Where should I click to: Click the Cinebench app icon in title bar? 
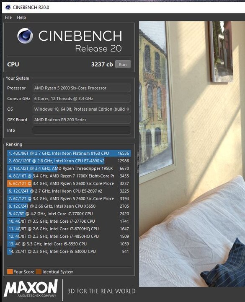pyautogui.click(x=8, y=7)
